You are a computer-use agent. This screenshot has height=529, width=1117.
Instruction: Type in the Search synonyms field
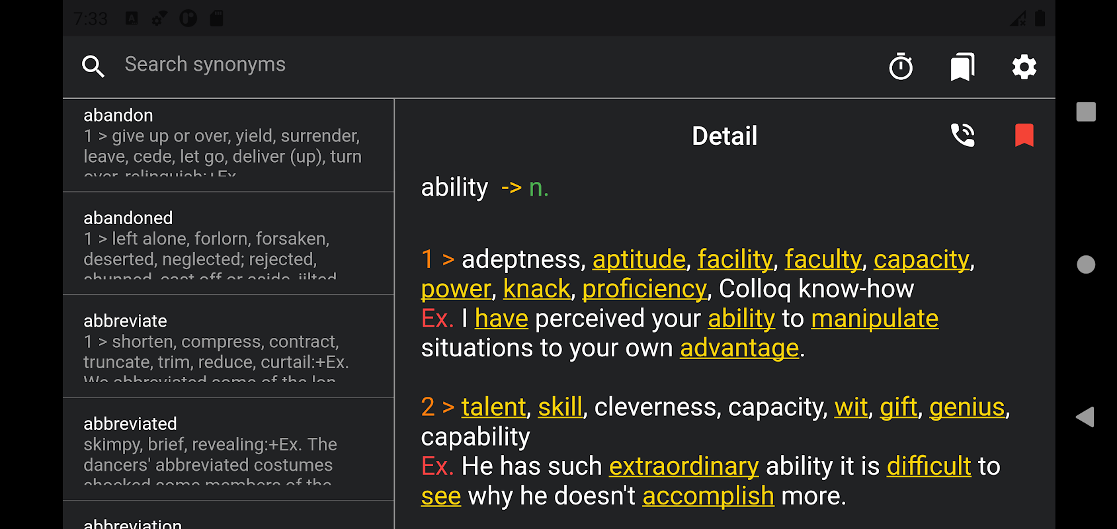(397, 65)
